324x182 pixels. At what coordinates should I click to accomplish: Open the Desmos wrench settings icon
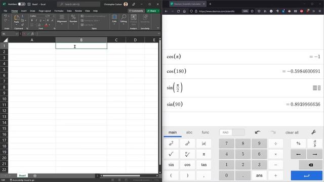coord(313,132)
